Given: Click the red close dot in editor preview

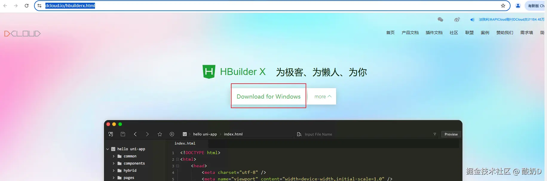Looking at the screenshot, I should [108, 124].
